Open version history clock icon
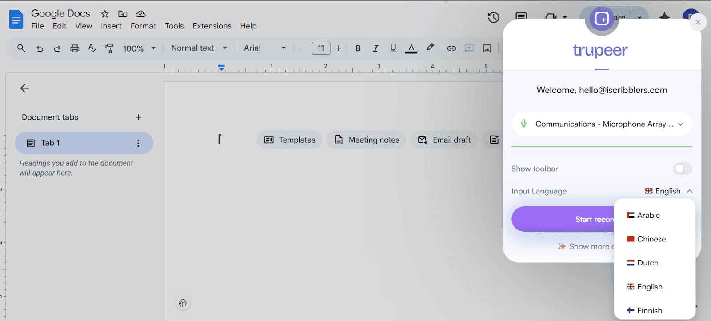This screenshot has width=711, height=321. click(x=494, y=17)
